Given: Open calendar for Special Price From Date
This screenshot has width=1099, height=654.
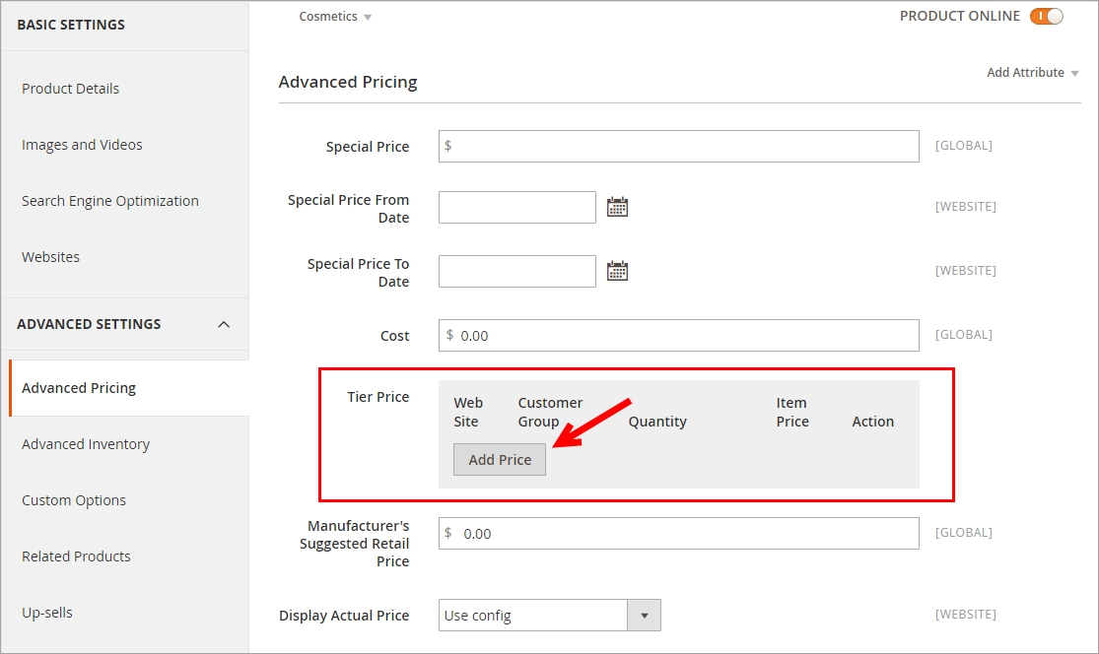Looking at the screenshot, I should (617, 207).
